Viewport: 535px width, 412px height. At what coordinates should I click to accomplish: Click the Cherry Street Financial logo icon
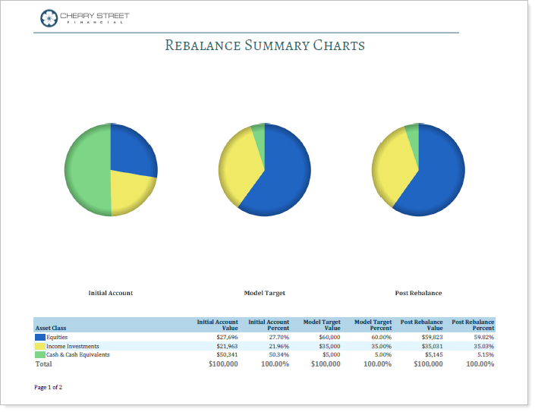point(49,17)
